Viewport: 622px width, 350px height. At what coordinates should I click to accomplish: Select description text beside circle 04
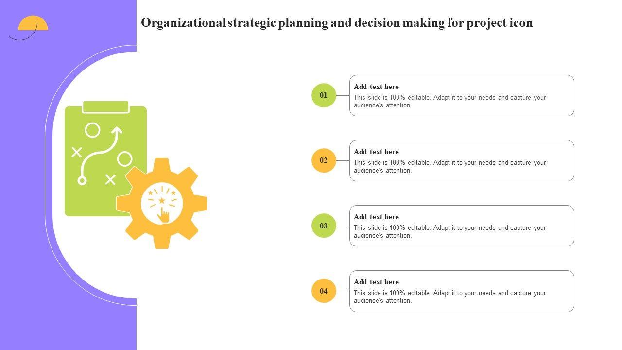(x=449, y=297)
